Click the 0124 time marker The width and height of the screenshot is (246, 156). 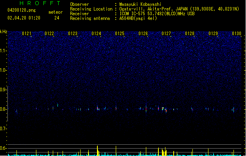[x=96, y=34]
